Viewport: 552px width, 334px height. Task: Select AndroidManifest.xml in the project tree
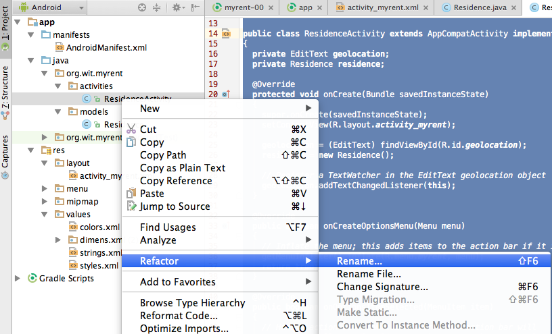[106, 48]
